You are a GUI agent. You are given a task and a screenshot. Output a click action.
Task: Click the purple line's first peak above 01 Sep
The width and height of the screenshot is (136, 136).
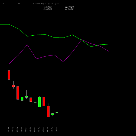27,45
